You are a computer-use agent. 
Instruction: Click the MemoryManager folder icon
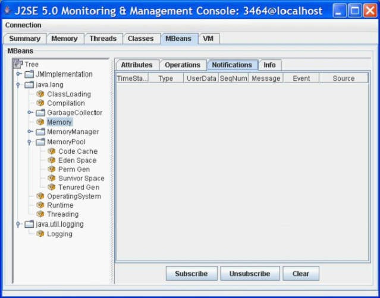pyautogui.click(x=40, y=132)
